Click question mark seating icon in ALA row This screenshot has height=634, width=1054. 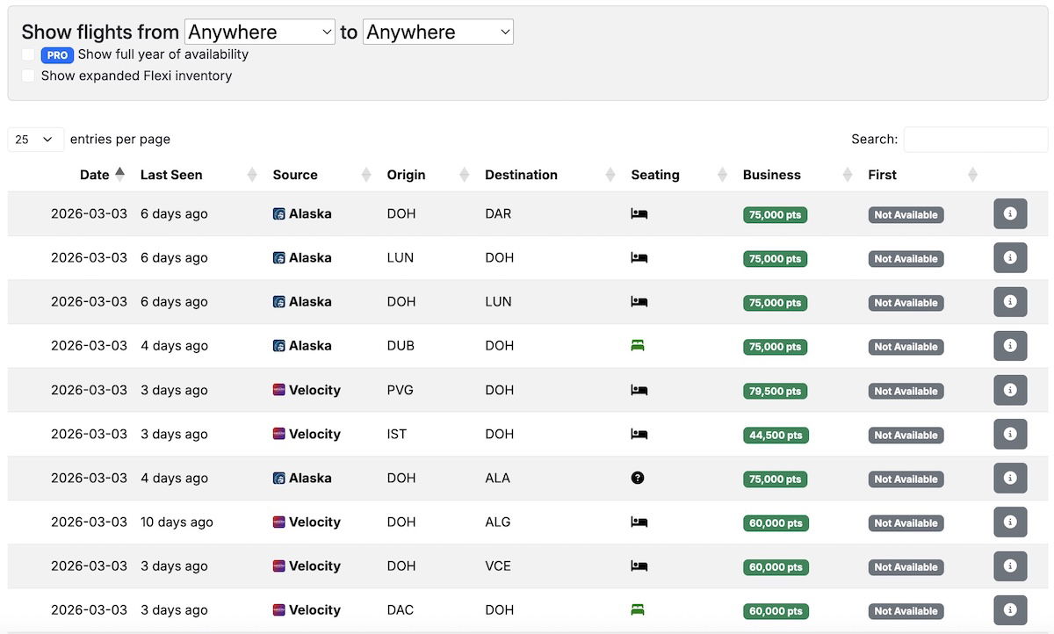coord(638,478)
